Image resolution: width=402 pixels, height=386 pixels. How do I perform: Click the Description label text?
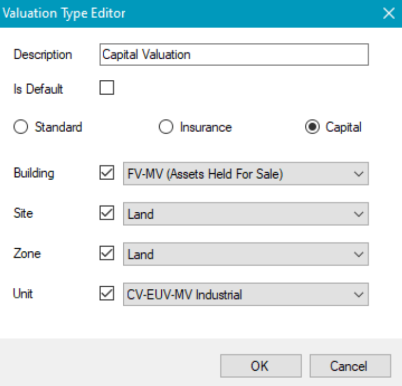(x=42, y=55)
